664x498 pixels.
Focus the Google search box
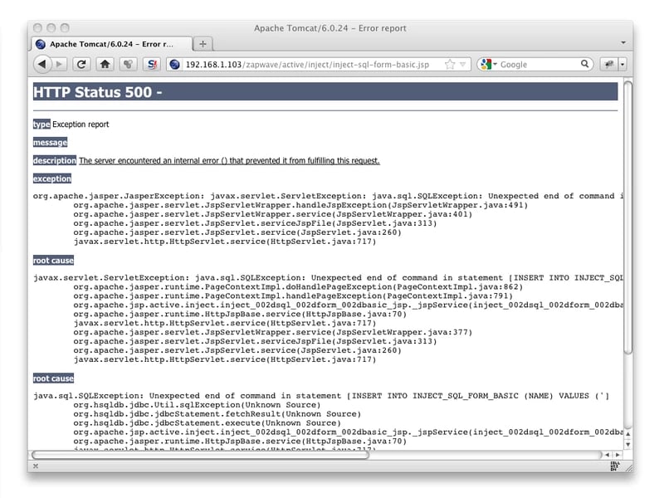[538, 64]
